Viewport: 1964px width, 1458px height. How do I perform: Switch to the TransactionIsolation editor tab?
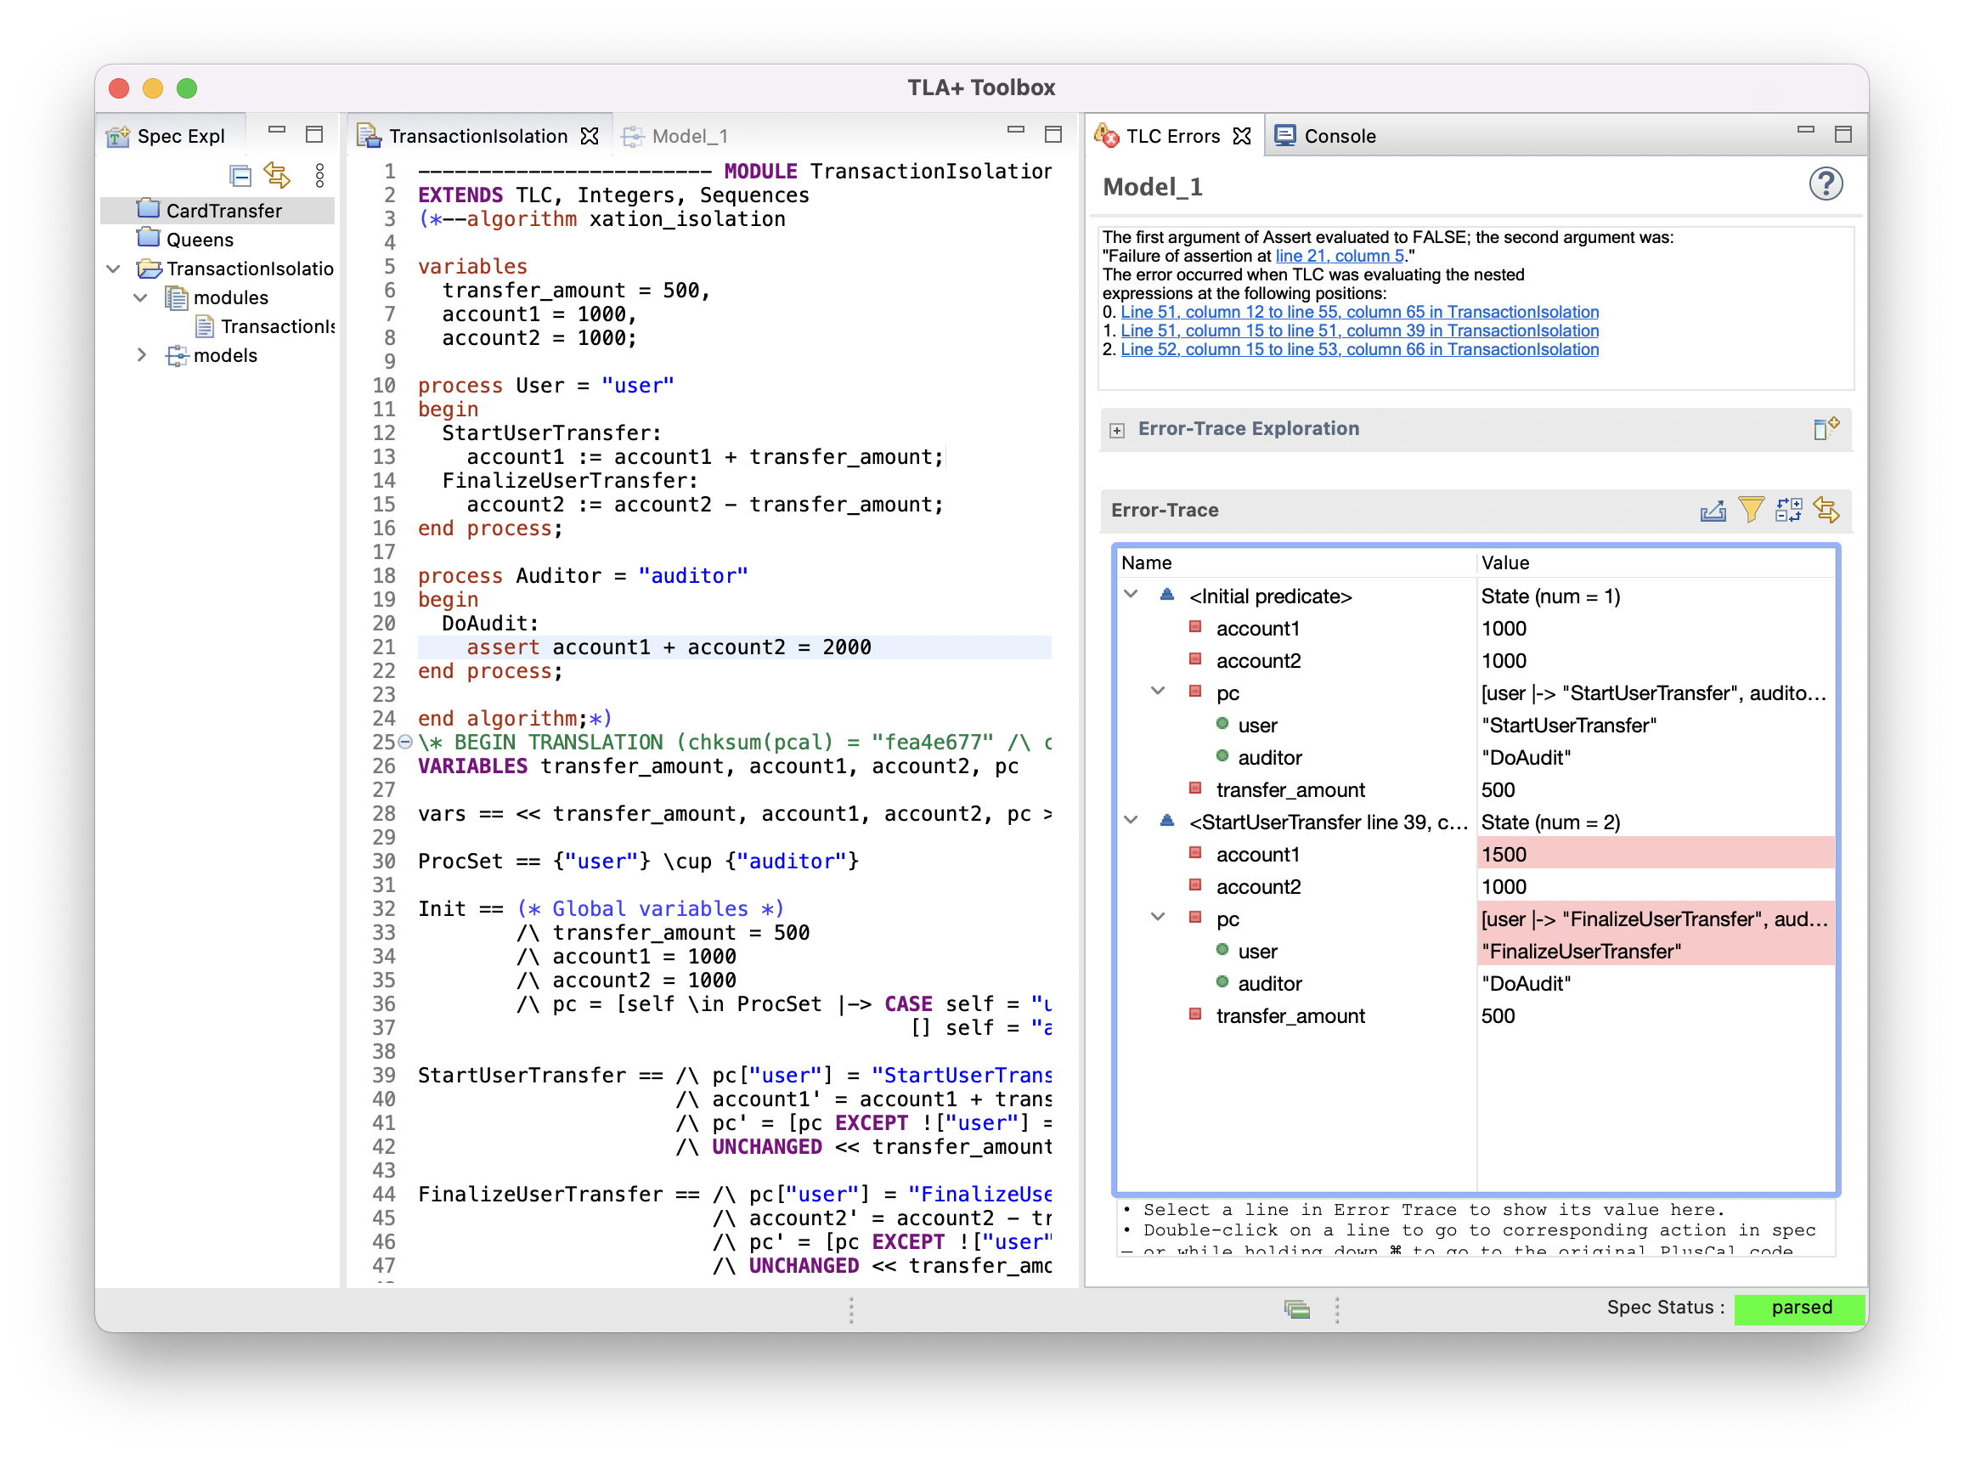[477, 136]
